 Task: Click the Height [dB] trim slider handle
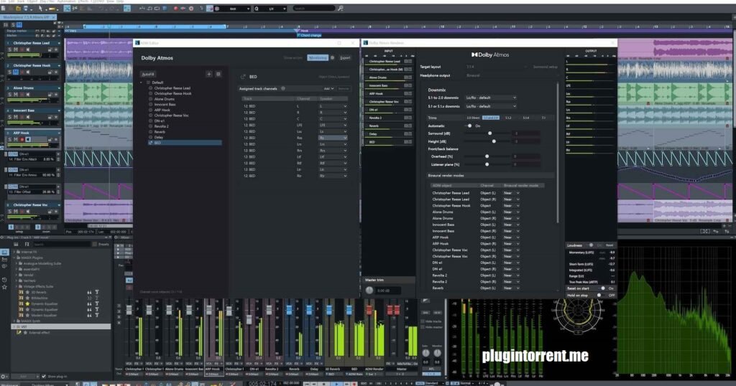click(x=494, y=141)
